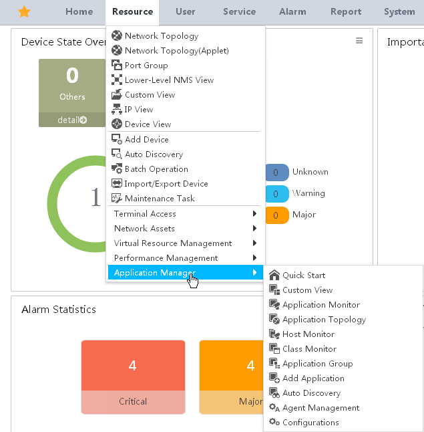
Task: Click the red Critical alarm tile
Action: 133,377
